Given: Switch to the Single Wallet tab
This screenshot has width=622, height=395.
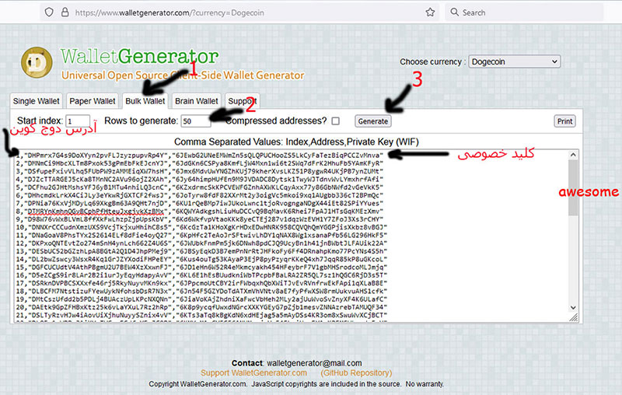Looking at the screenshot, I should [36, 101].
